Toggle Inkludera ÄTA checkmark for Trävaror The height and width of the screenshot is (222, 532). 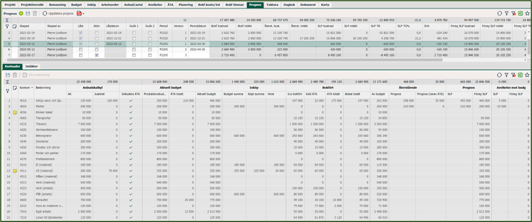pos(131,124)
